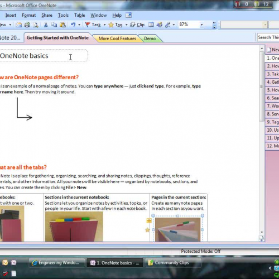The image size is (279, 279).
Task: Open the Undo history dropdown arrow
Action: [79, 25]
